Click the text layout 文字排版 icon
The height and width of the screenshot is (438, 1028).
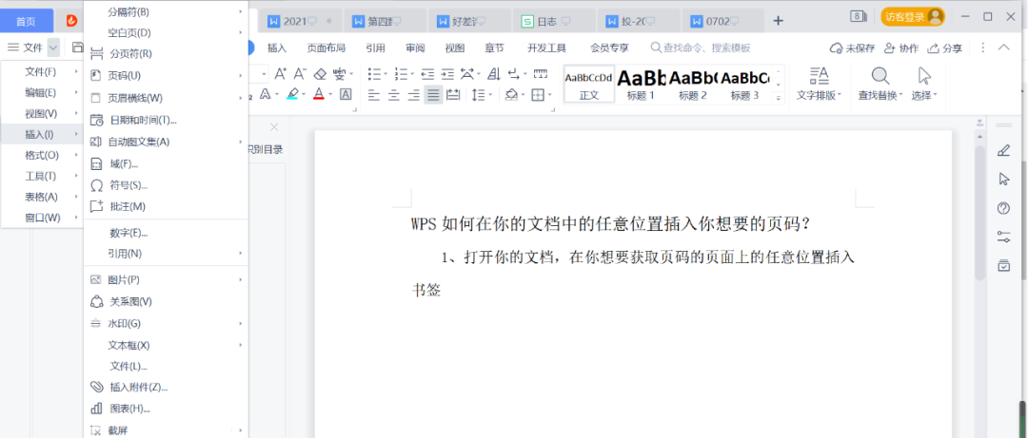tap(819, 77)
